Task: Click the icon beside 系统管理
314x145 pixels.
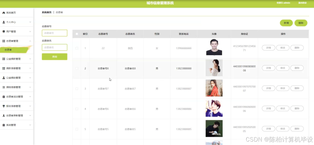Action: (4, 125)
